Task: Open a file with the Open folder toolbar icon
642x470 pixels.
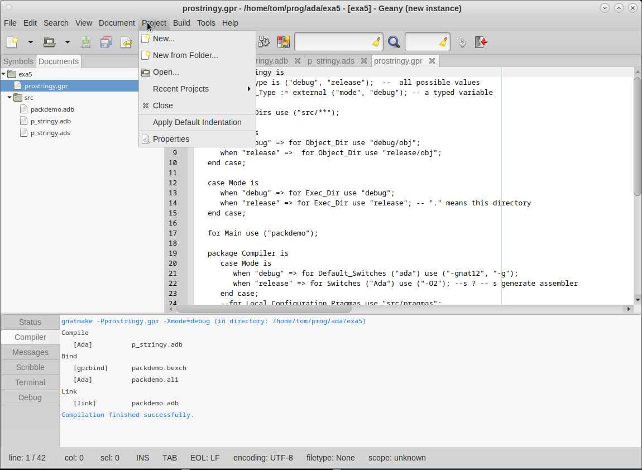Action: [x=49, y=42]
